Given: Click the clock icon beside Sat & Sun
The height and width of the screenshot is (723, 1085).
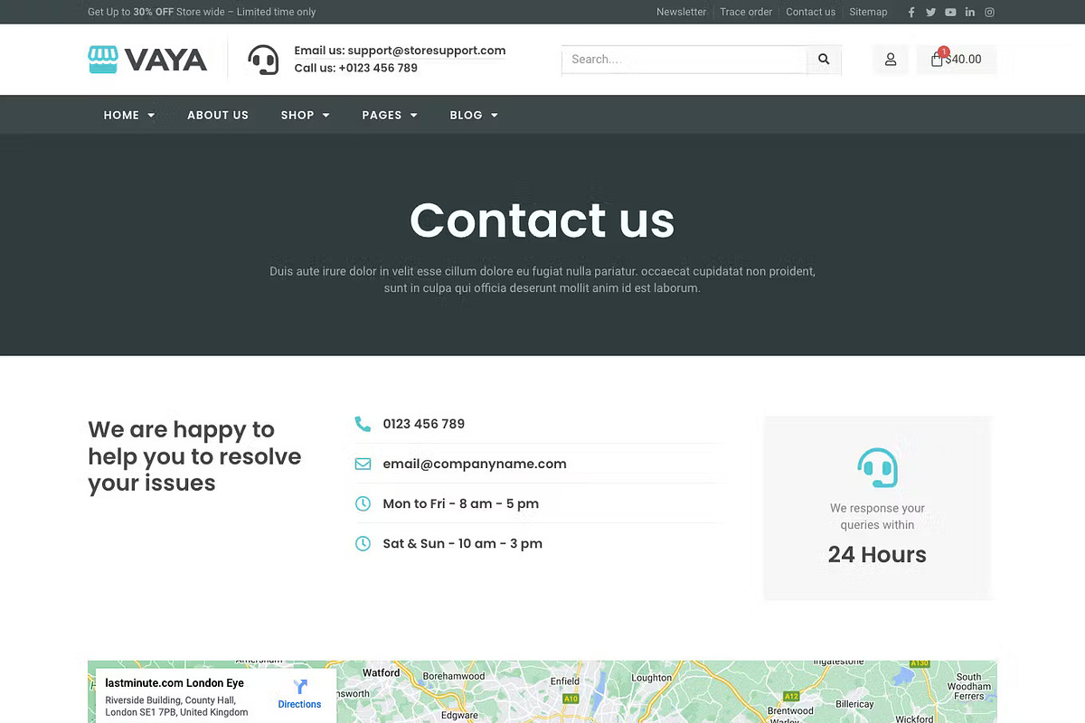Looking at the screenshot, I should [363, 543].
